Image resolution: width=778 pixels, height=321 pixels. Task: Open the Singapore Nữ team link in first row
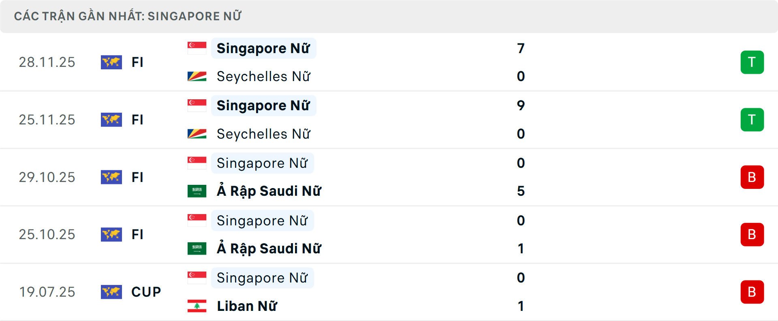click(x=263, y=48)
